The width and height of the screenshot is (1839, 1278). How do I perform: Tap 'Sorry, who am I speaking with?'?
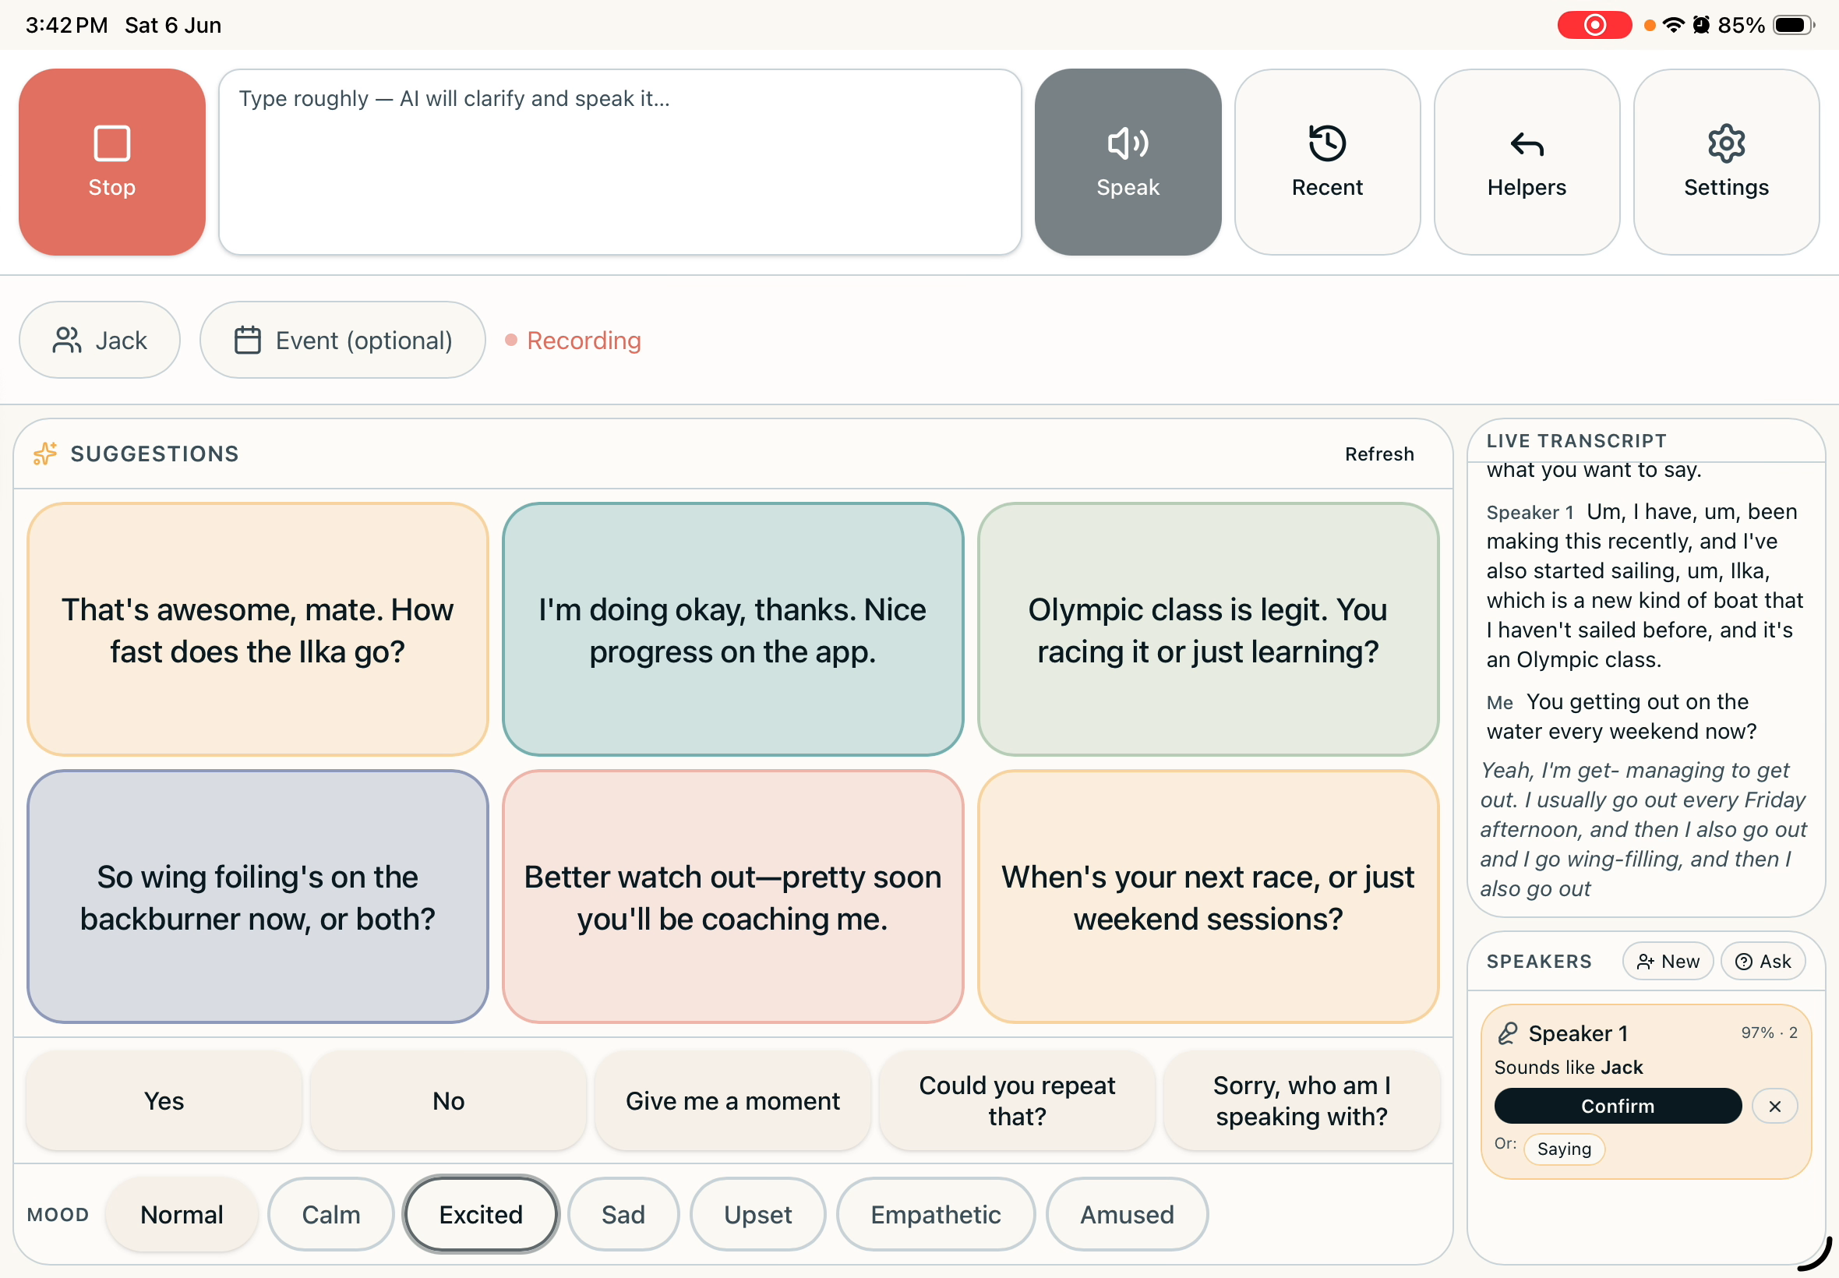pyautogui.click(x=1301, y=1101)
